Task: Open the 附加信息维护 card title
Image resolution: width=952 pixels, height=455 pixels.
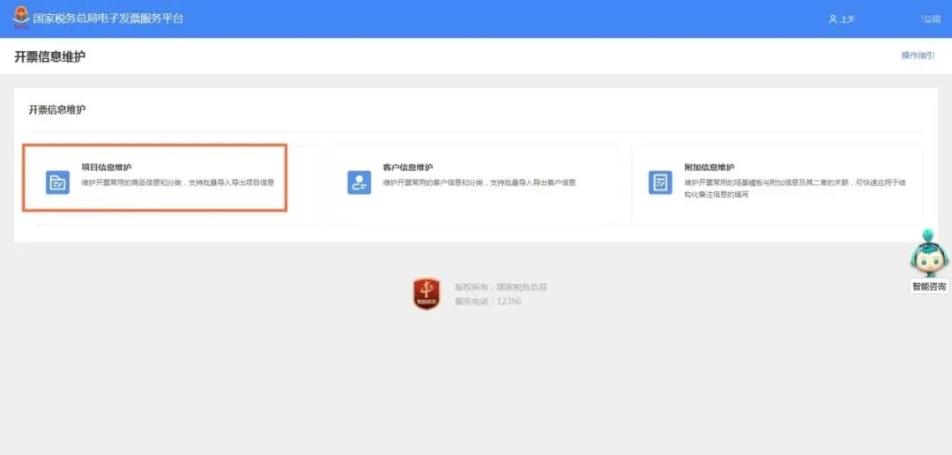Action: click(709, 168)
